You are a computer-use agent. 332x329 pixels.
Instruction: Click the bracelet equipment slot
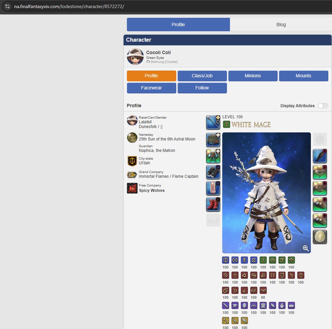320,188
